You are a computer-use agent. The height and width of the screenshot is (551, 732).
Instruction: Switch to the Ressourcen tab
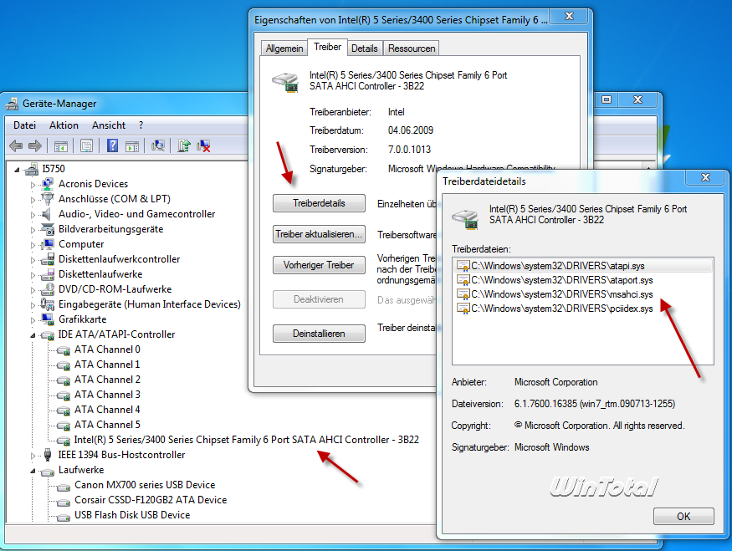[412, 48]
